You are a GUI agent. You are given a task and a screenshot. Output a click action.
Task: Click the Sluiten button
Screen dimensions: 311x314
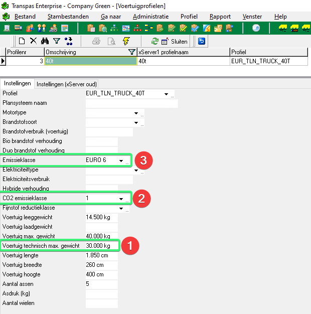[x=175, y=41]
